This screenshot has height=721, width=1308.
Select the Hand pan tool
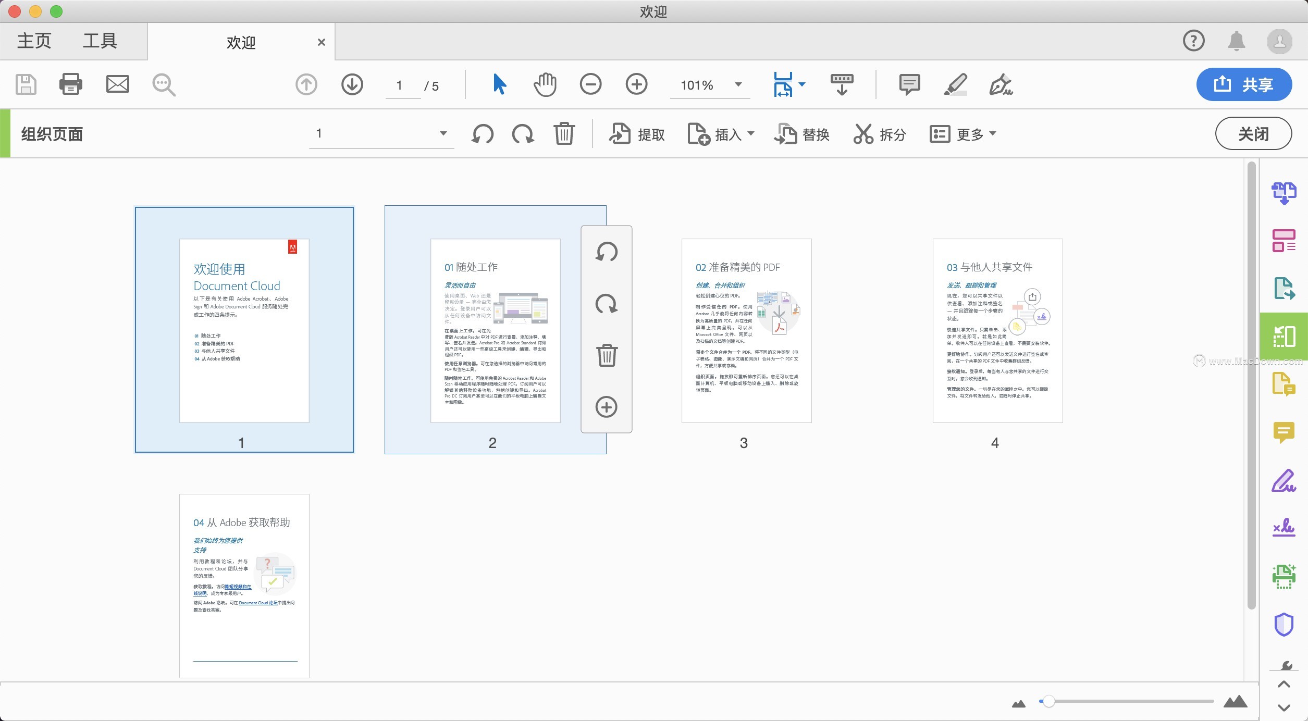[545, 84]
